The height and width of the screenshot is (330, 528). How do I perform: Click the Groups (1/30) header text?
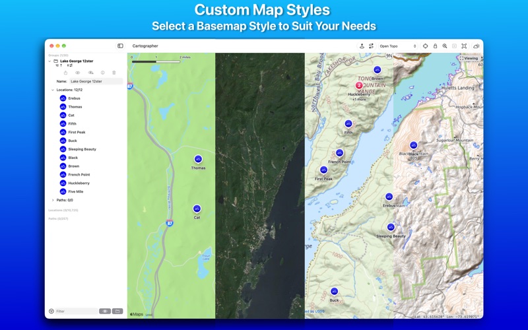point(58,55)
